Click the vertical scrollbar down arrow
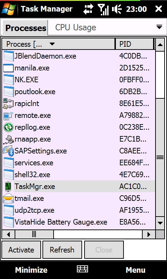 [160, 223]
